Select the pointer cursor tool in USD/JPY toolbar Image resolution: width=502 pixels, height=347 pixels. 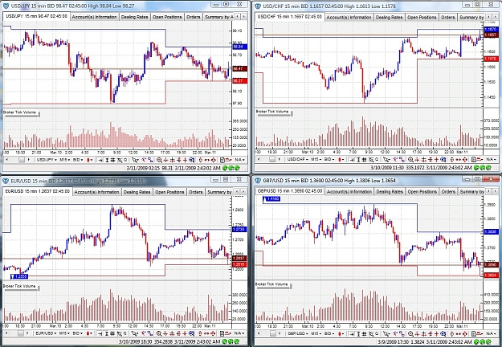click(x=135, y=160)
